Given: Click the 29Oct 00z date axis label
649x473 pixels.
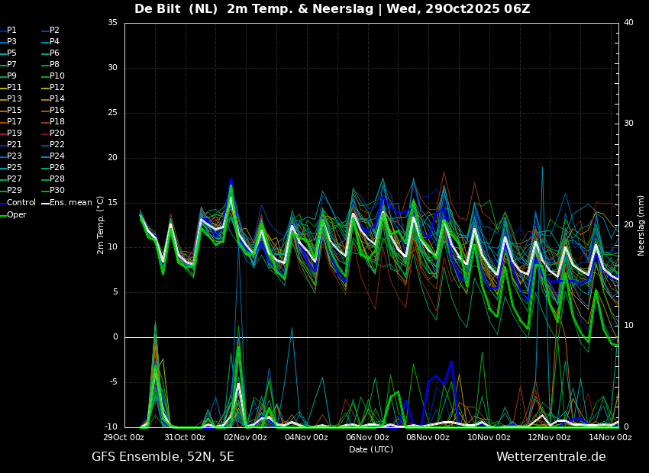Looking at the screenshot, I should tap(124, 437).
